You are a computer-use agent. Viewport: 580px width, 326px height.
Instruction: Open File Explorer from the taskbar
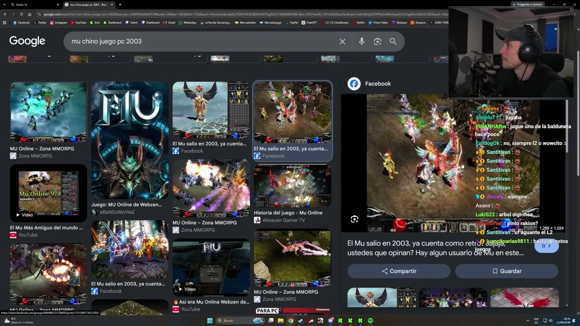pos(280,321)
